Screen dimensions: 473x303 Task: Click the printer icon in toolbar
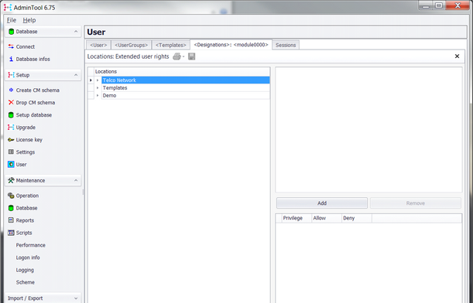(x=177, y=56)
